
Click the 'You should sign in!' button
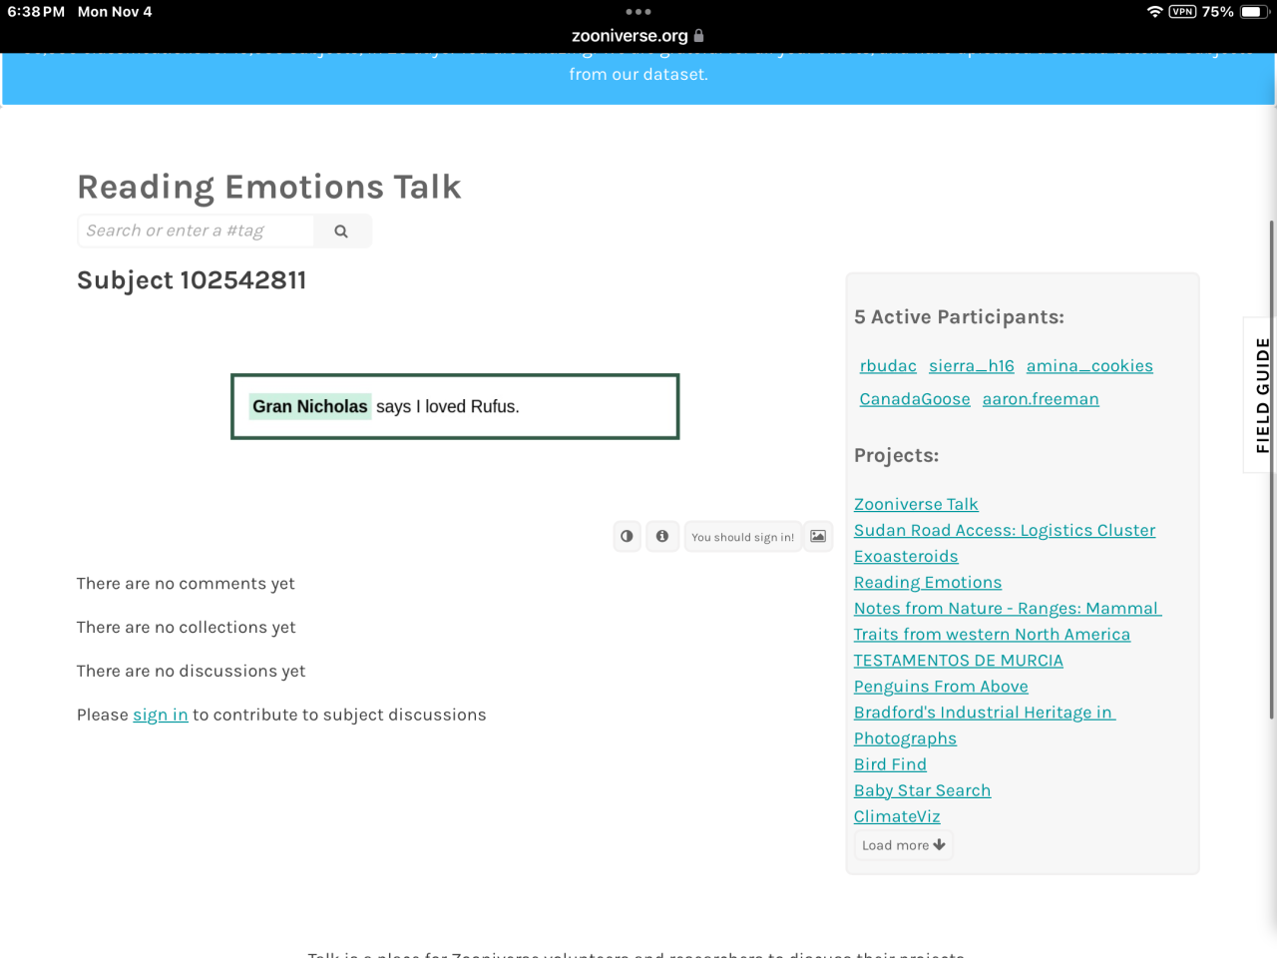pyautogui.click(x=742, y=537)
